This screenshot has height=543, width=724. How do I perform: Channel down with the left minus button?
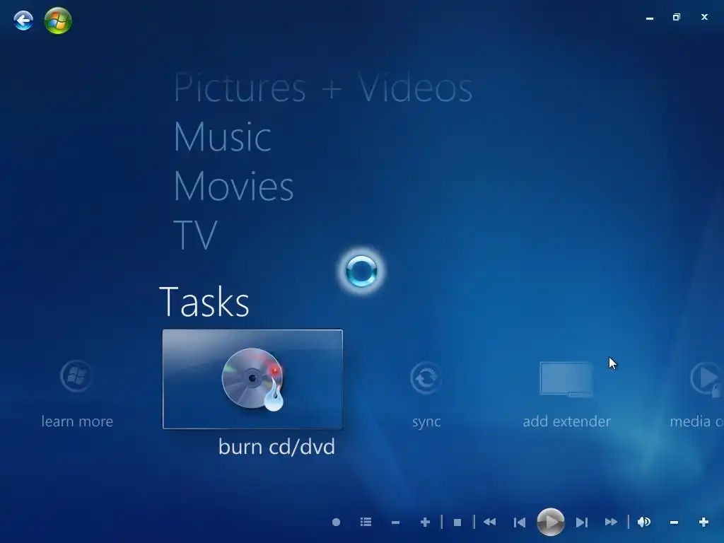[x=395, y=522]
